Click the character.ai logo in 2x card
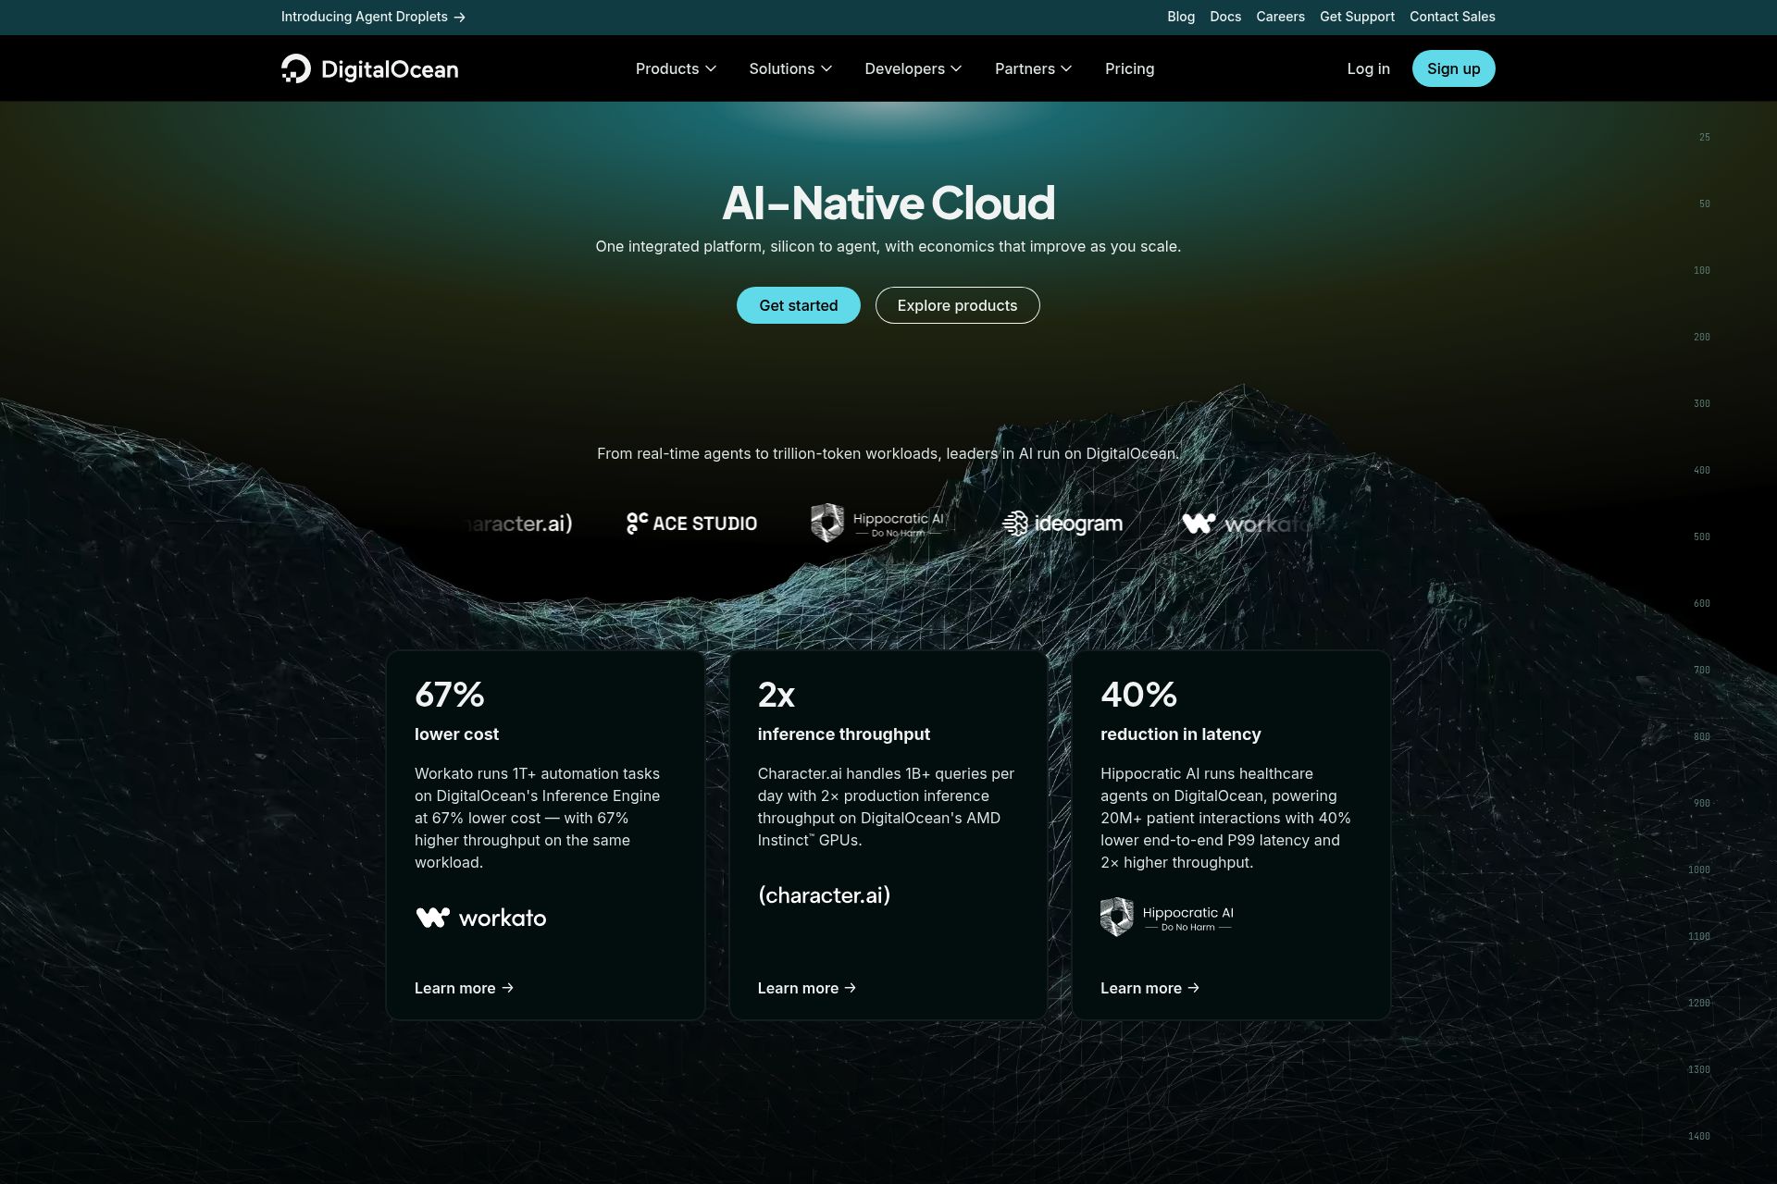 point(824,895)
